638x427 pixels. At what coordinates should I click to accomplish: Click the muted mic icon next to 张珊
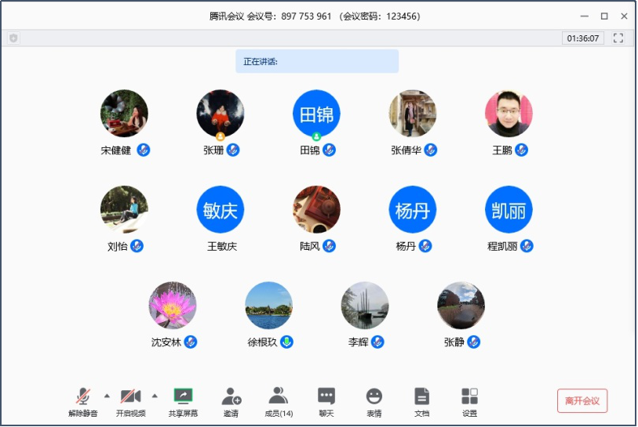[233, 150]
